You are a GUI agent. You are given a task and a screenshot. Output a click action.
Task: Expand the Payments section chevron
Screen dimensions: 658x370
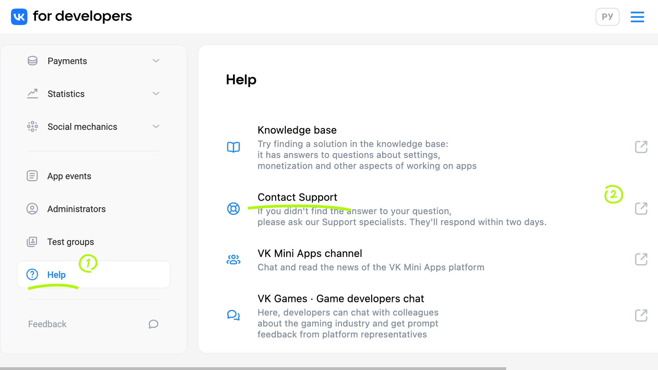(156, 61)
